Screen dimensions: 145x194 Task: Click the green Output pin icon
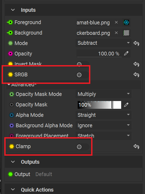10,174
